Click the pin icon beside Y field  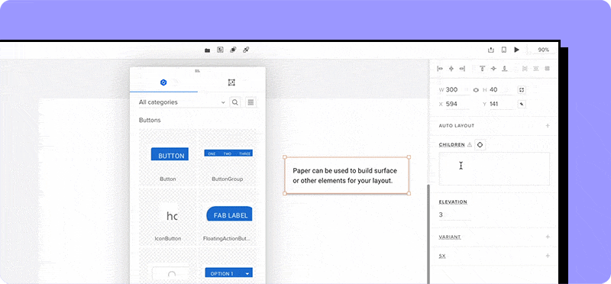522,105
